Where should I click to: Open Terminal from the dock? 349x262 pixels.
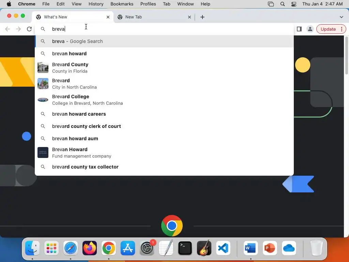point(185,248)
